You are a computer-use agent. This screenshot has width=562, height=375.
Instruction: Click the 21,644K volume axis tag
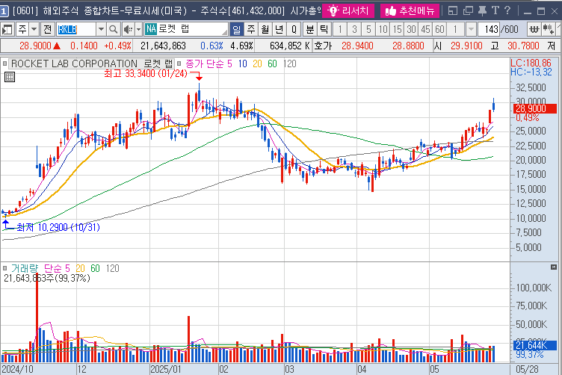click(x=535, y=345)
